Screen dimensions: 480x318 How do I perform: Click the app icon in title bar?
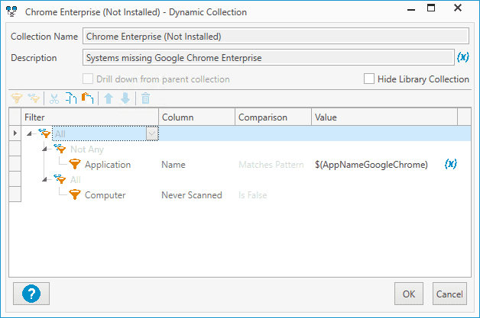click(11, 11)
